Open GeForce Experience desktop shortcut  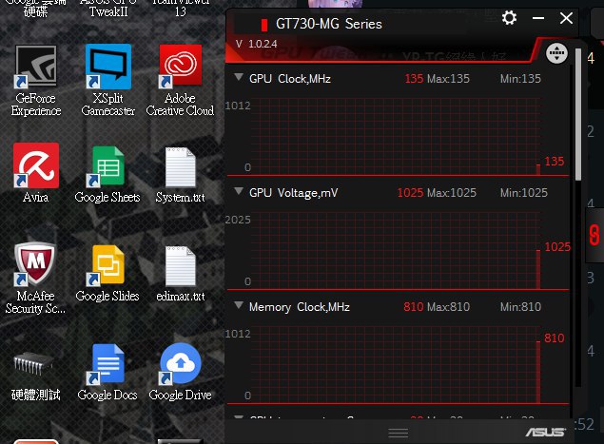tap(36, 81)
